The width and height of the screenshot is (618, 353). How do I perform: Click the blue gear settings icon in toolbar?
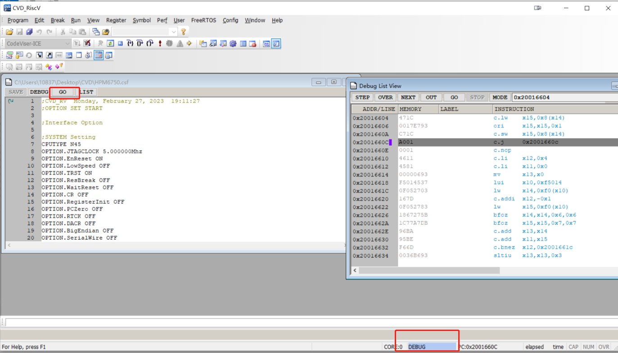tap(233, 44)
